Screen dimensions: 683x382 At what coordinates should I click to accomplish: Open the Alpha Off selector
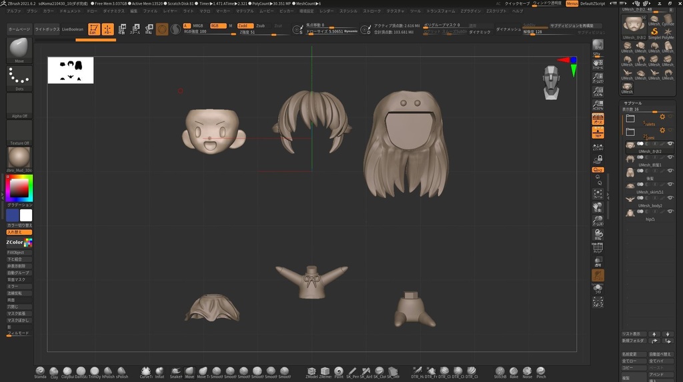point(19,105)
